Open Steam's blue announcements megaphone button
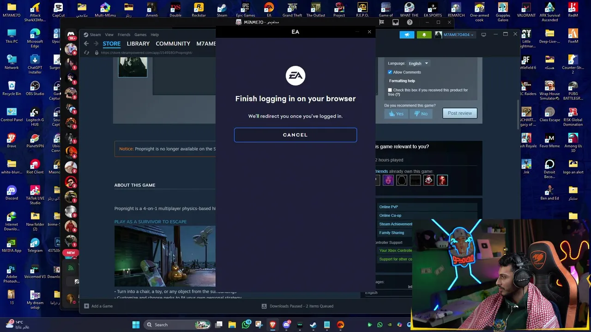This screenshot has width=591, height=332. click(407, 35)
